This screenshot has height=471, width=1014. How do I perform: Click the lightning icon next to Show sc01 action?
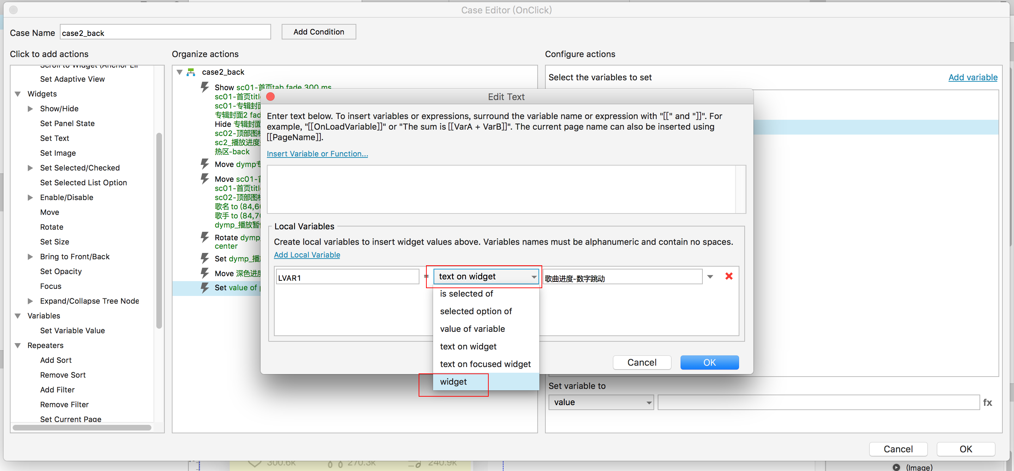(x=205, y=87)
